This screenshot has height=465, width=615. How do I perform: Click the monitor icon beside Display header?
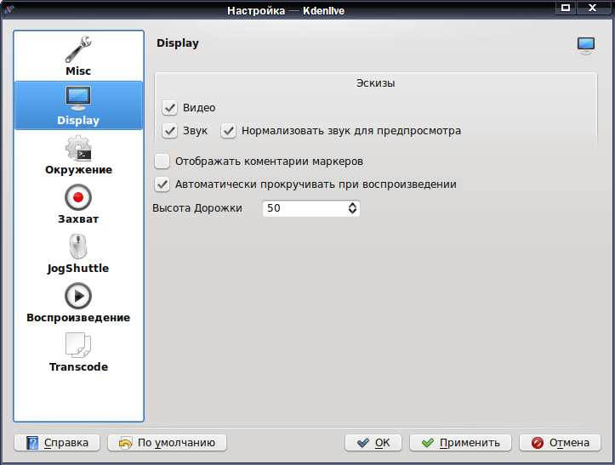586,46
